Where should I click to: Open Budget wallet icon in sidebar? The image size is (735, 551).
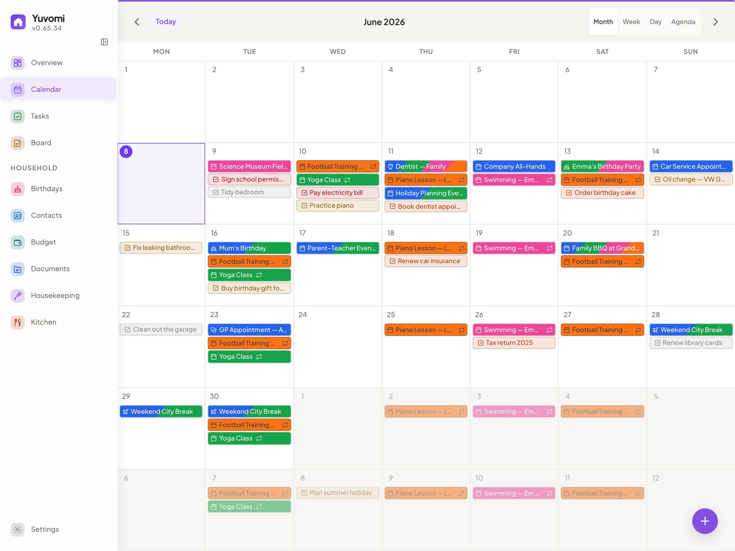pos(18,242)
